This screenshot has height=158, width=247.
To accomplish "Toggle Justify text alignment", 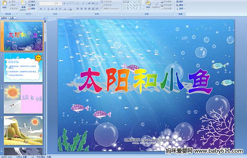I will pos(89,9).
